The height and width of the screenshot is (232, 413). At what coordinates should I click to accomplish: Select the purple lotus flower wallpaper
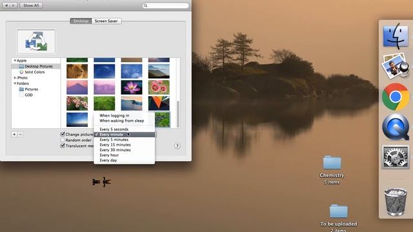coord(132,88)
